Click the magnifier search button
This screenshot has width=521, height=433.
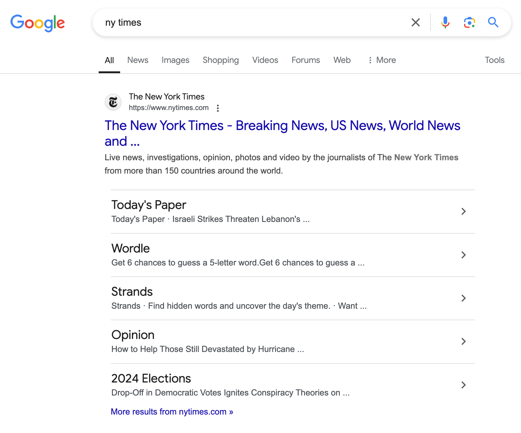tap(493, 22)
